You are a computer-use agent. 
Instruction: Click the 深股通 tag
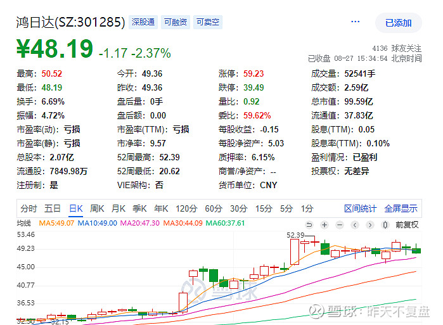[143, 22]
